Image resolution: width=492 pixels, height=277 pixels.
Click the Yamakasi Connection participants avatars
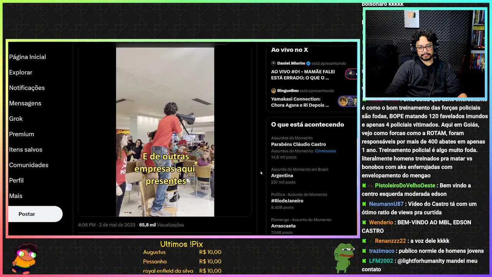347,101
